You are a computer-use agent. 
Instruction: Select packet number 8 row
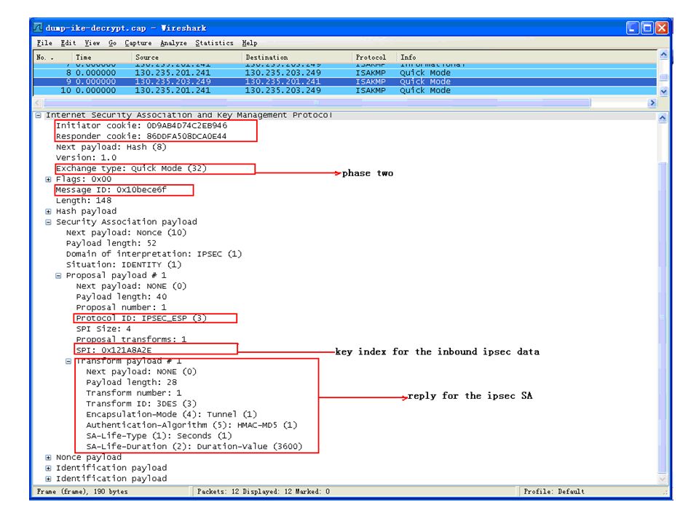point(345,73)
